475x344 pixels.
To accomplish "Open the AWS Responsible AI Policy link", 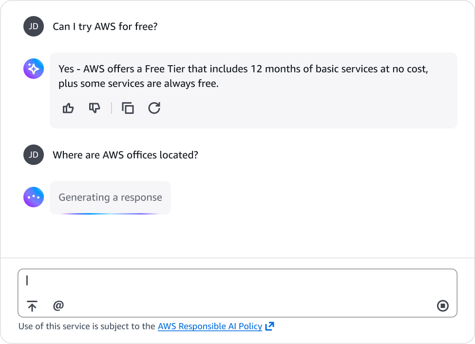I will point(209,326).
